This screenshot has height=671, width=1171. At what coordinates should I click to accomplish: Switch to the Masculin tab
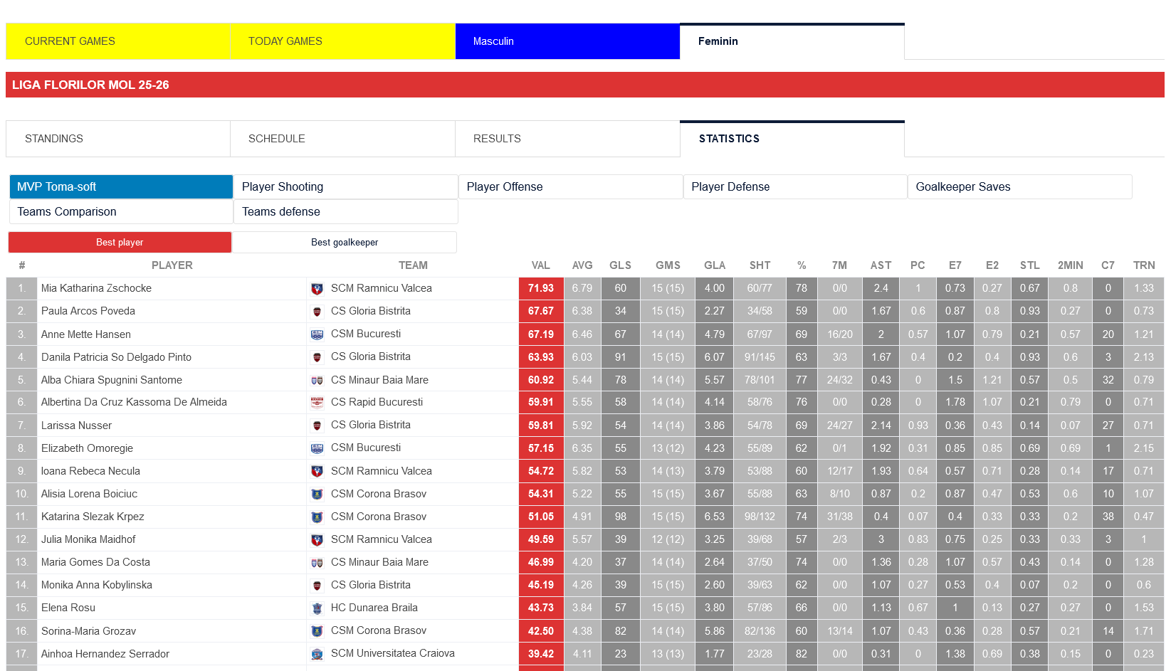point(567,41)
